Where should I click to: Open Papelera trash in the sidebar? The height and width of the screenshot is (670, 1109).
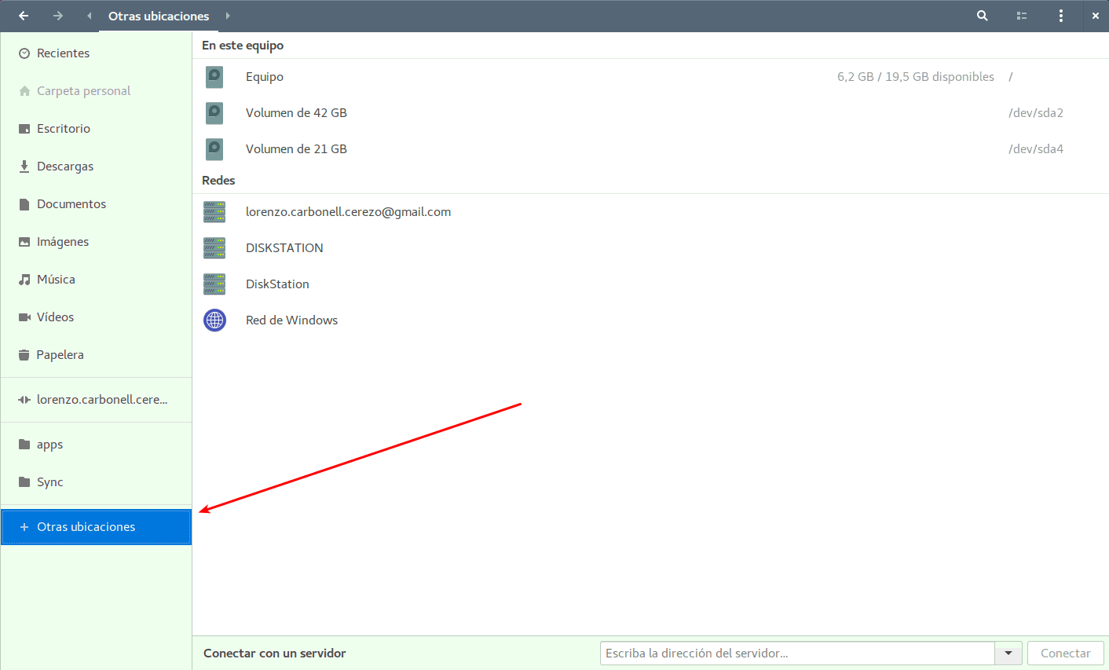60,355
